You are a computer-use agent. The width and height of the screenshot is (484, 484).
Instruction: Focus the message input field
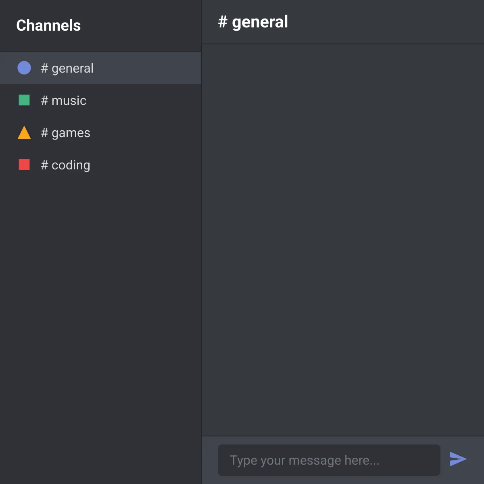329,460
